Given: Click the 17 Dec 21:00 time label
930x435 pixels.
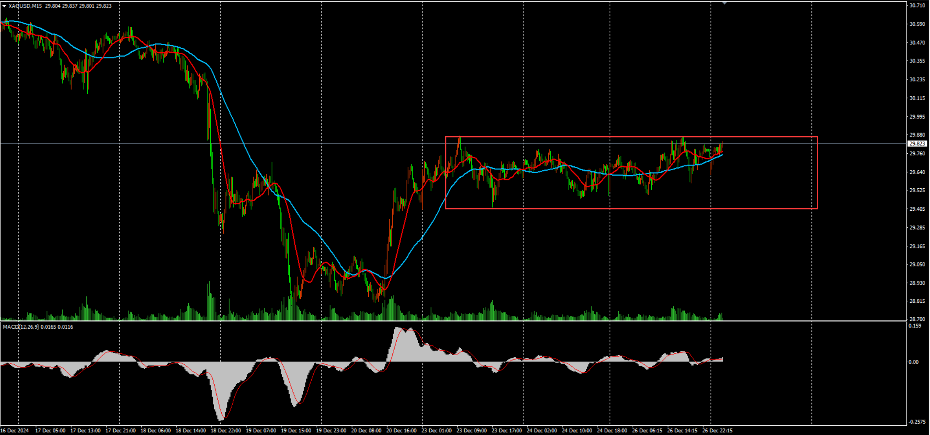Looking at the screenshot, I should click(120, 431).
